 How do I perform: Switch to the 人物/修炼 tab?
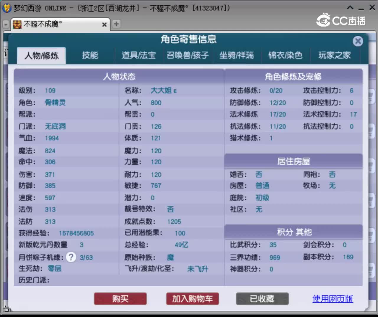[41, 55]
